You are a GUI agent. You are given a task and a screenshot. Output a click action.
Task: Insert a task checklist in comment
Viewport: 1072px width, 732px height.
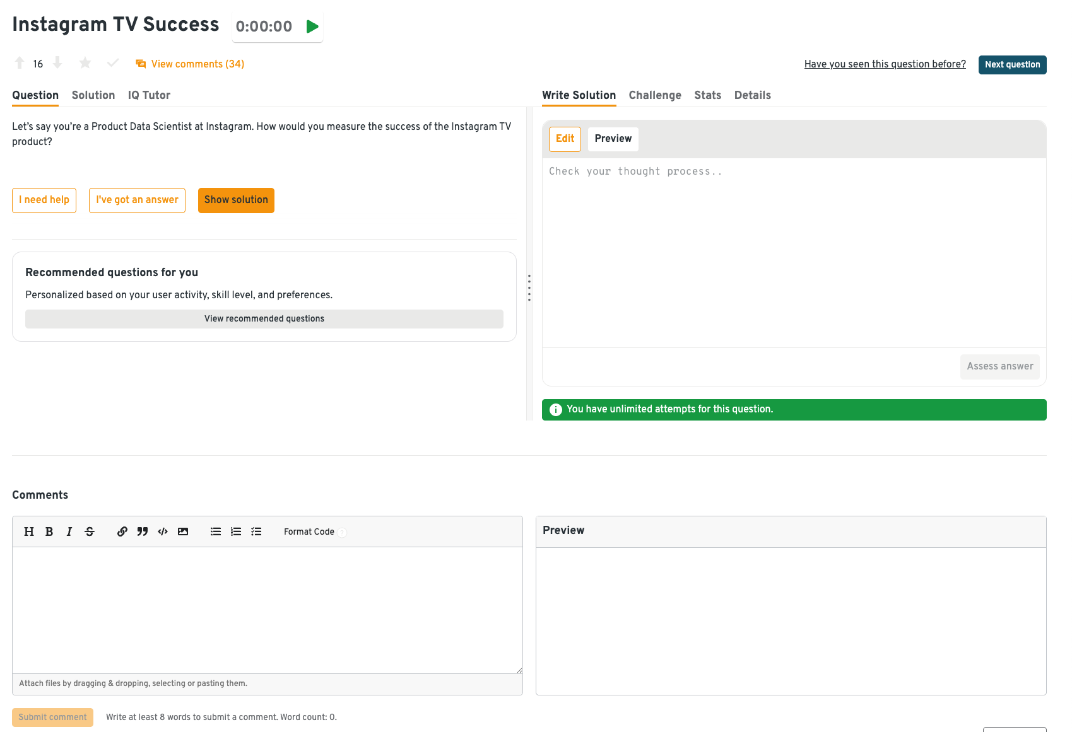tap(256, 532)
